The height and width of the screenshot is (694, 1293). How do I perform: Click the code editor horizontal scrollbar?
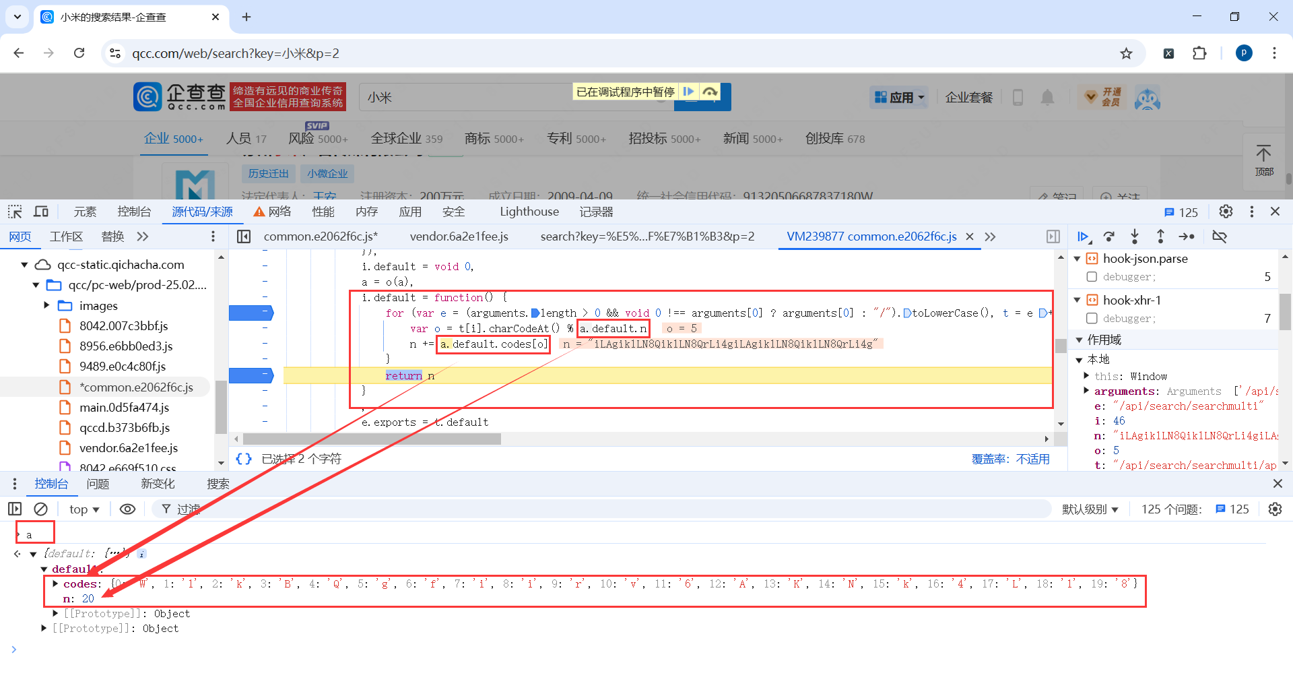372,439
